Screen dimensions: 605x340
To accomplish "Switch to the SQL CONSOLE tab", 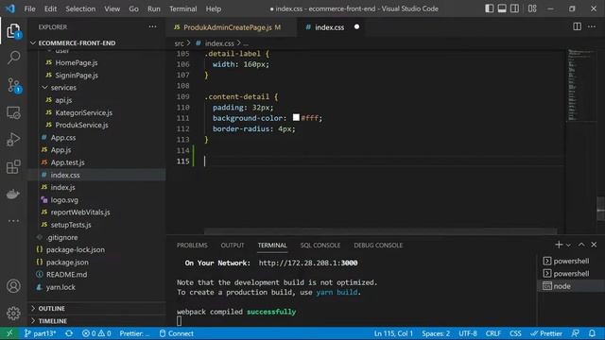I will [320, 246].
